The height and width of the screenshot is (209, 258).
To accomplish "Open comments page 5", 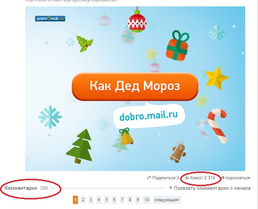I will coord(106,200).
